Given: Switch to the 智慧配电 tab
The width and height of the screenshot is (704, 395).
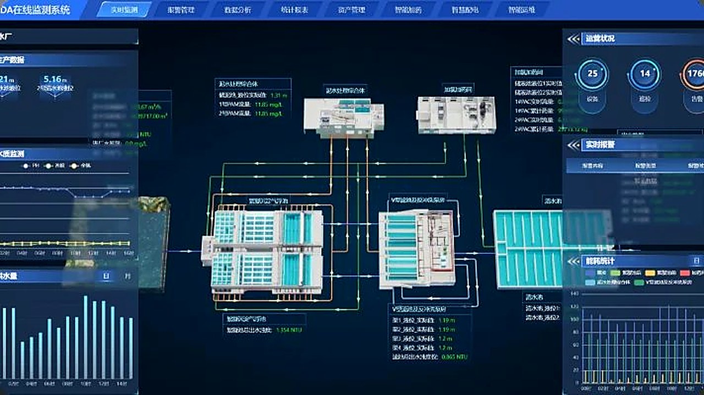Looking at the screenshot, I should (x=466, y=9).
